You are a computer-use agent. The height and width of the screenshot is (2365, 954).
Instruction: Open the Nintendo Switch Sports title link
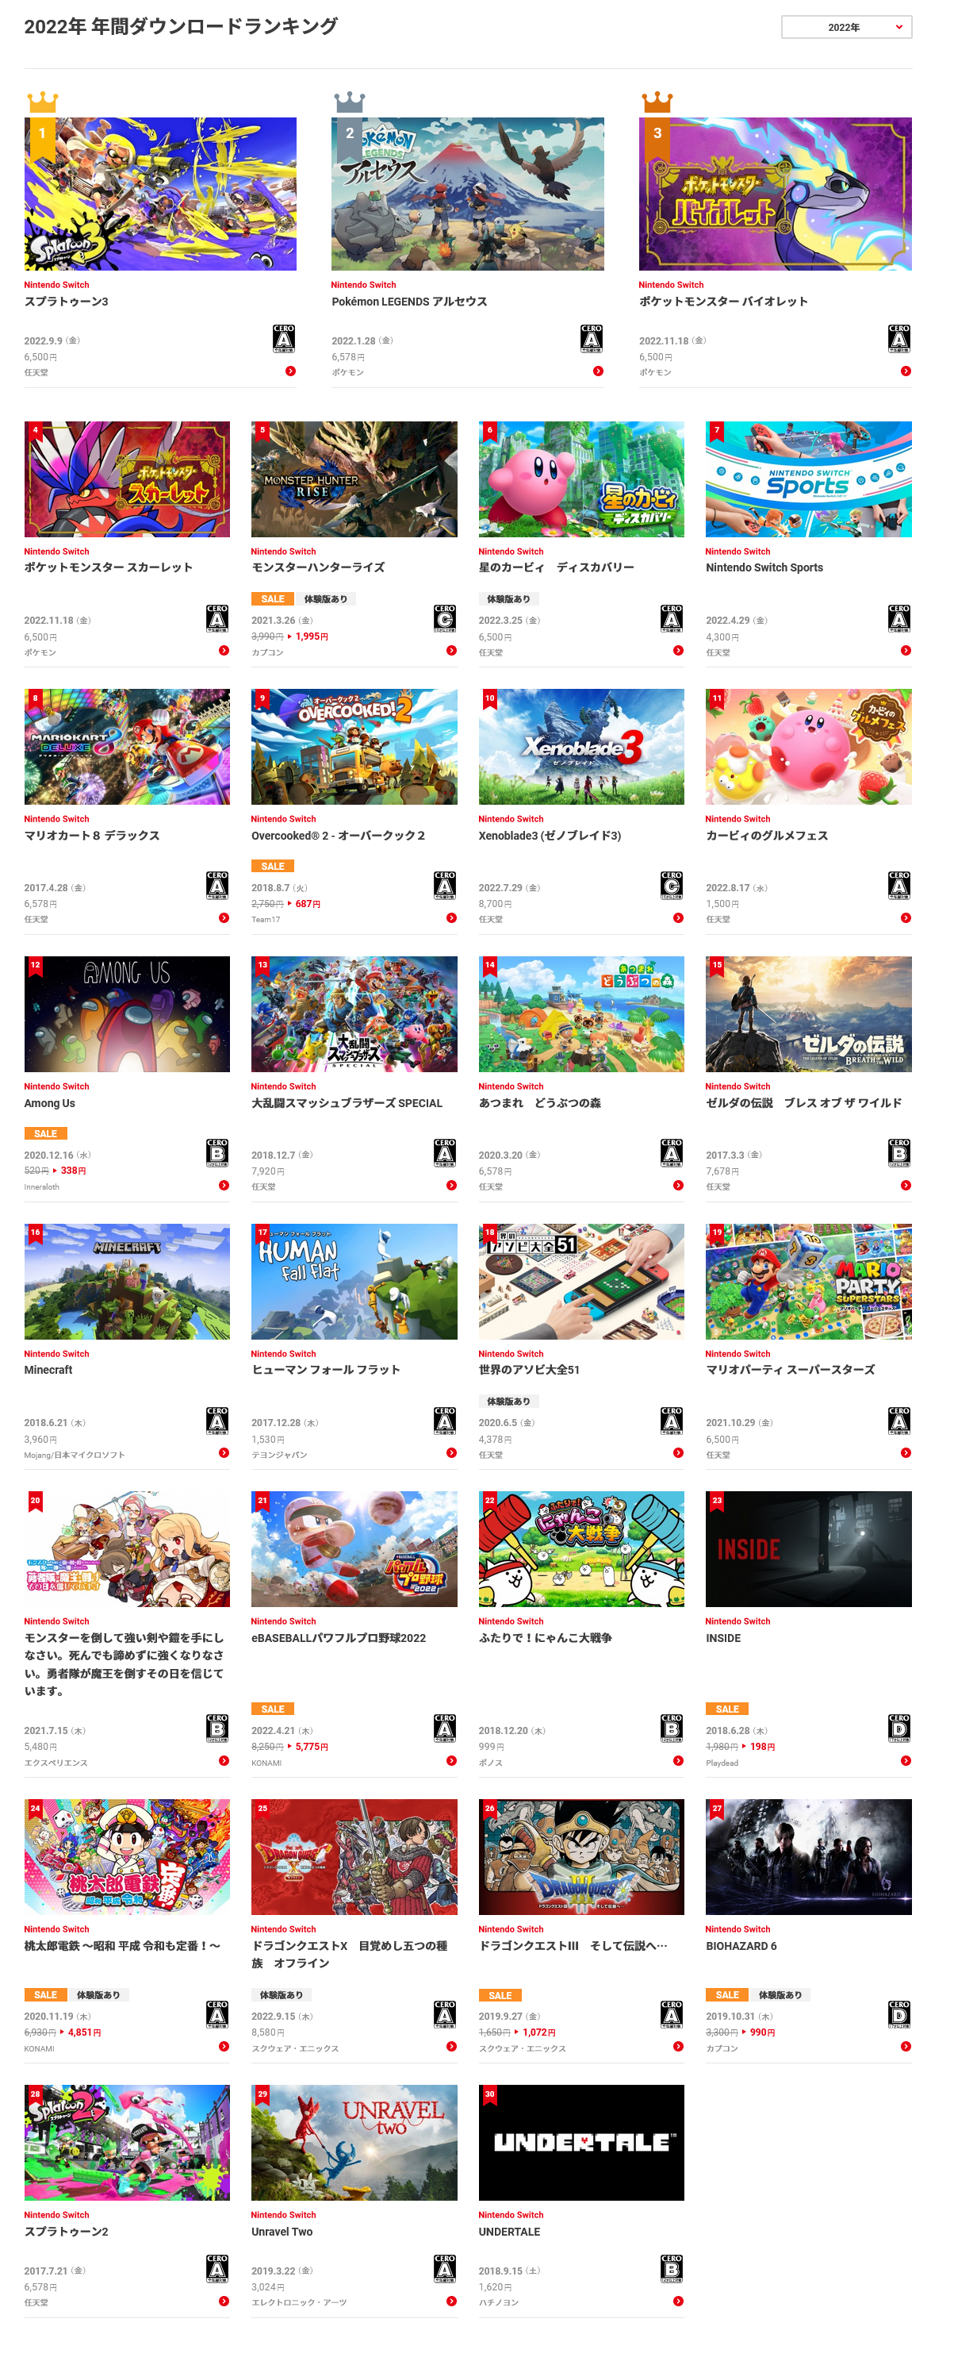coord(764,567)
